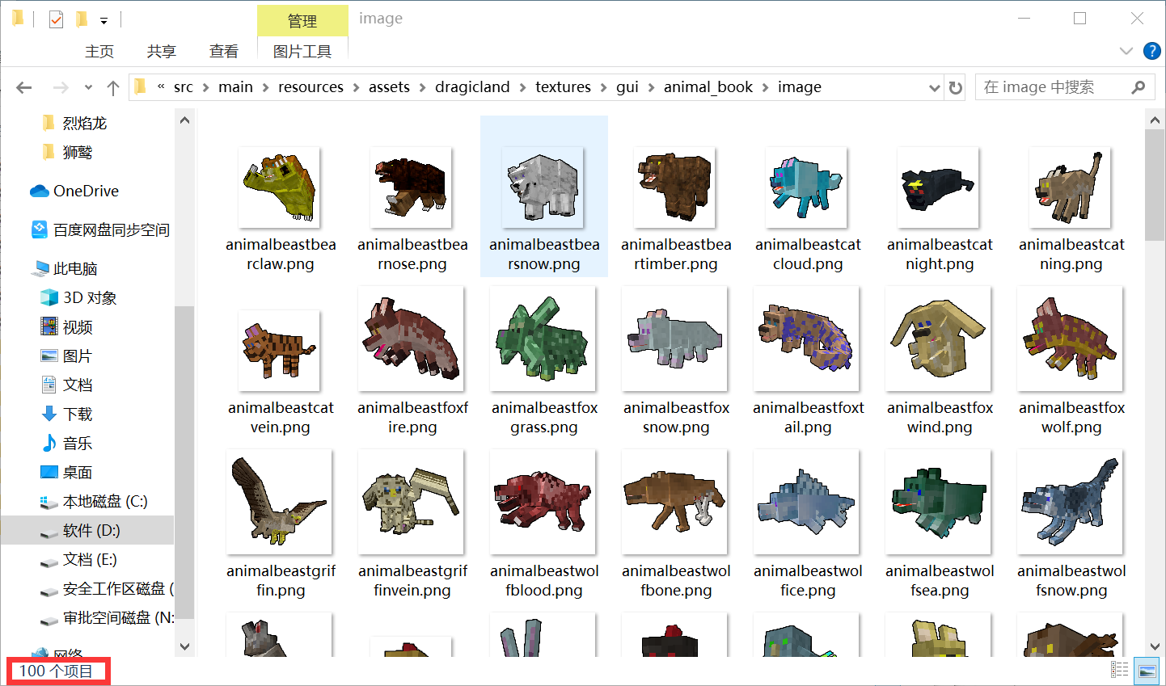Click textures breadcrumb segment
Image resolution: width=1166 pixels, height=686 pixels.
[x=563, y=87]
